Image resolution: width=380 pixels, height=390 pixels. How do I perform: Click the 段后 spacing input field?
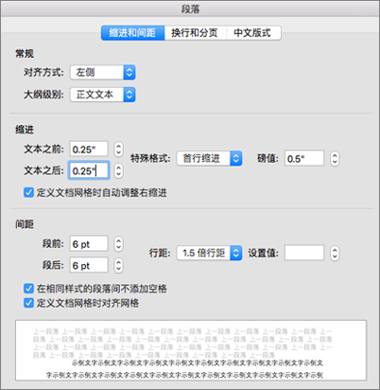point(89,265)
